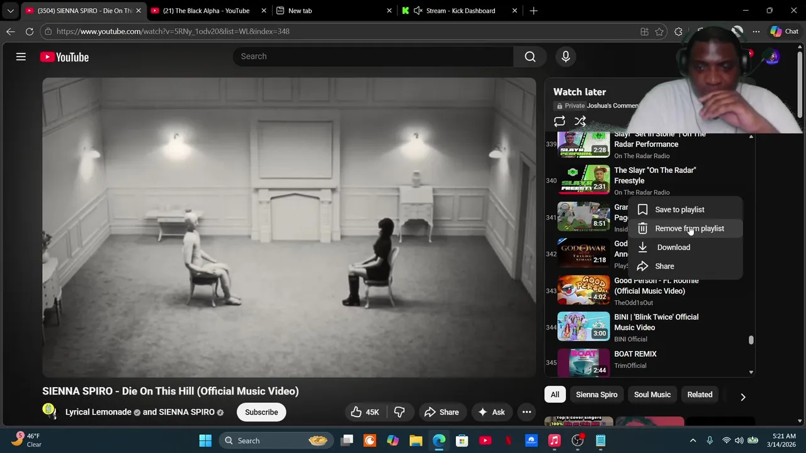Viewport: 806px width, 453px height.
Task: Click the YouTube search input field
Action: coord(373,57)
